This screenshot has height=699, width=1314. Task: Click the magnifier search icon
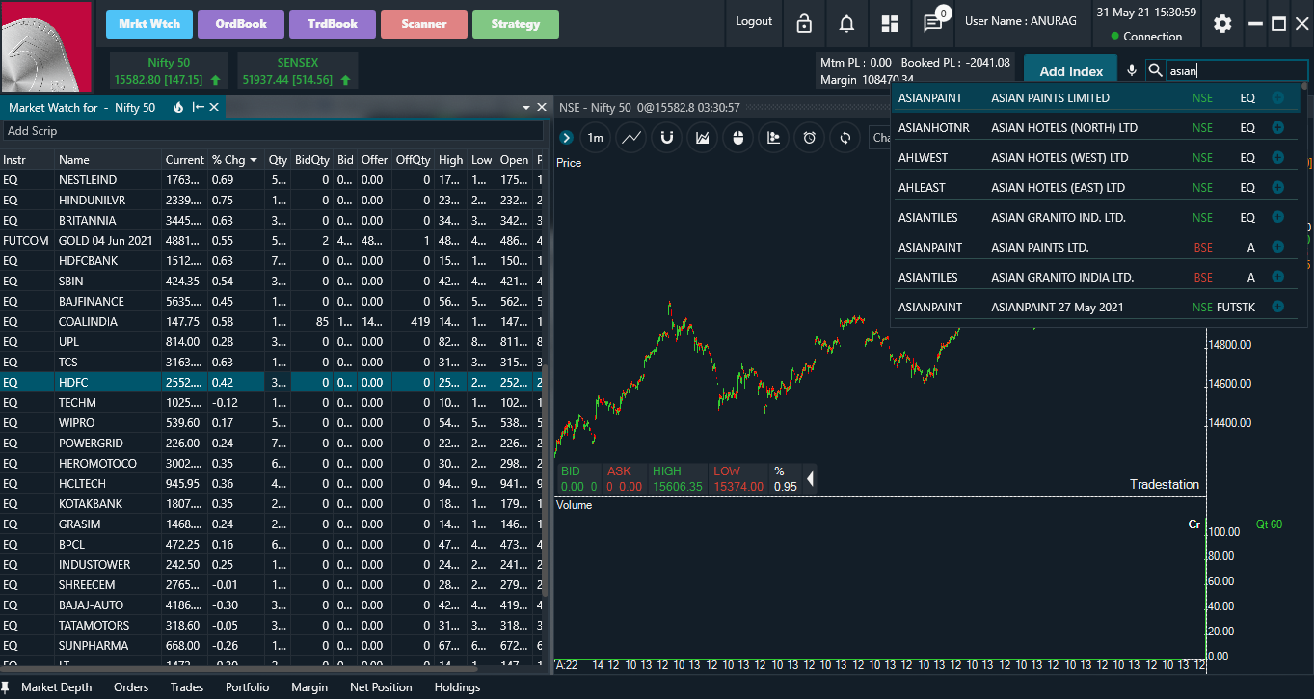[x=1155, y=70]
